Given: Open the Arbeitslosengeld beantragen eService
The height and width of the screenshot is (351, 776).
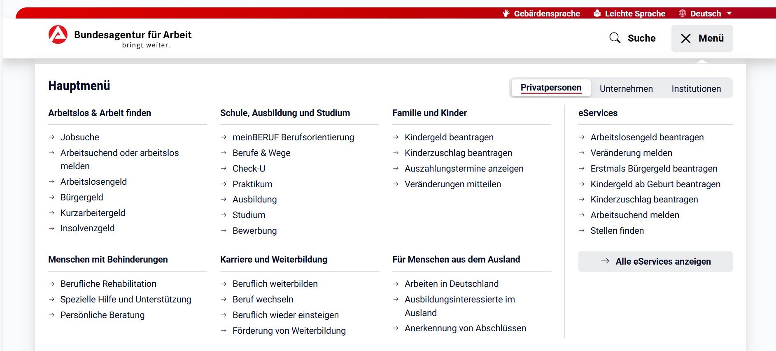Looking at the screenshot, I should [x=647, y=137].
